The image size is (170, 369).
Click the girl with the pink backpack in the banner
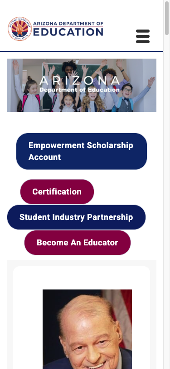[30, 94]
